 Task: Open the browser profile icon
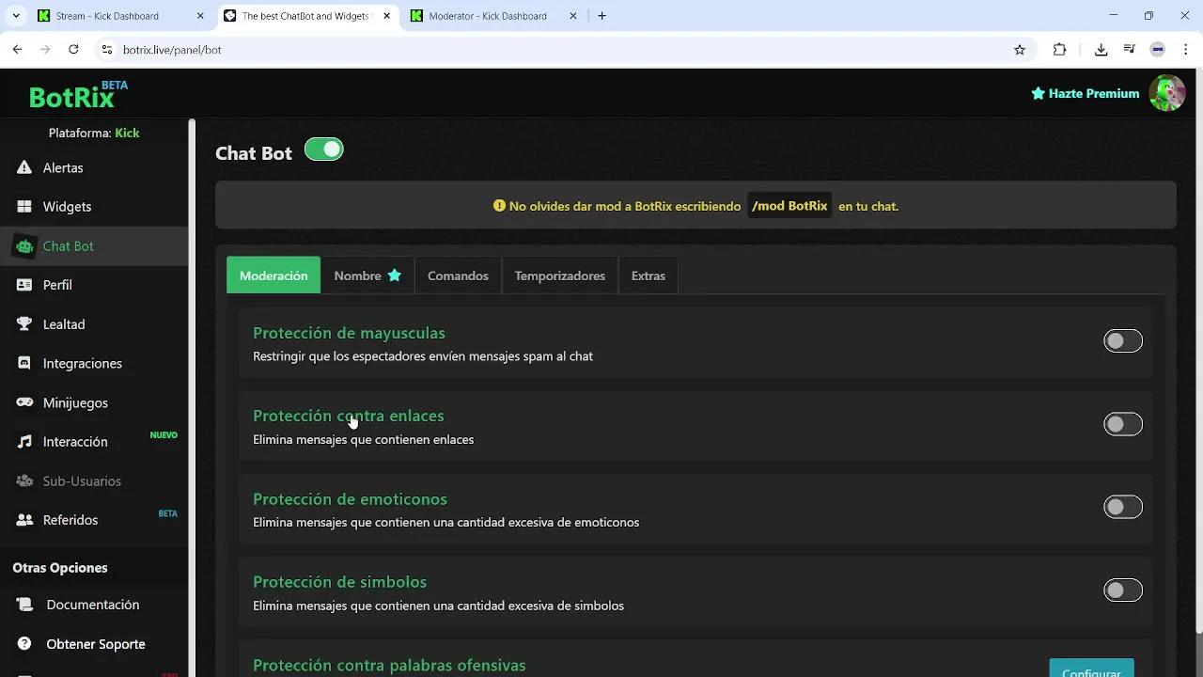[x=1158, y=50]
